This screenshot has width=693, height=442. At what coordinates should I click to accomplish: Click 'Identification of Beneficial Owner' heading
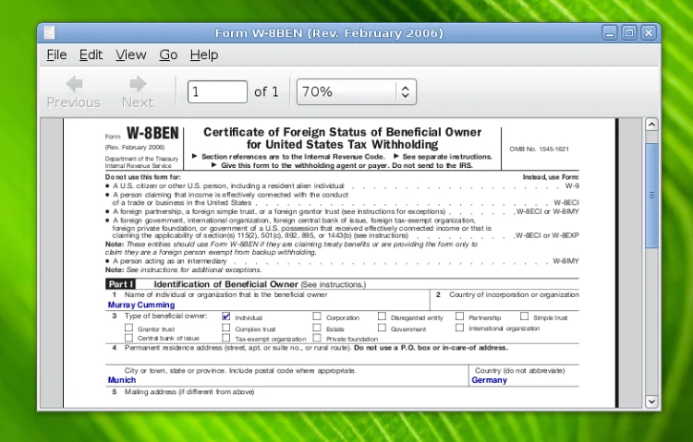225,284
